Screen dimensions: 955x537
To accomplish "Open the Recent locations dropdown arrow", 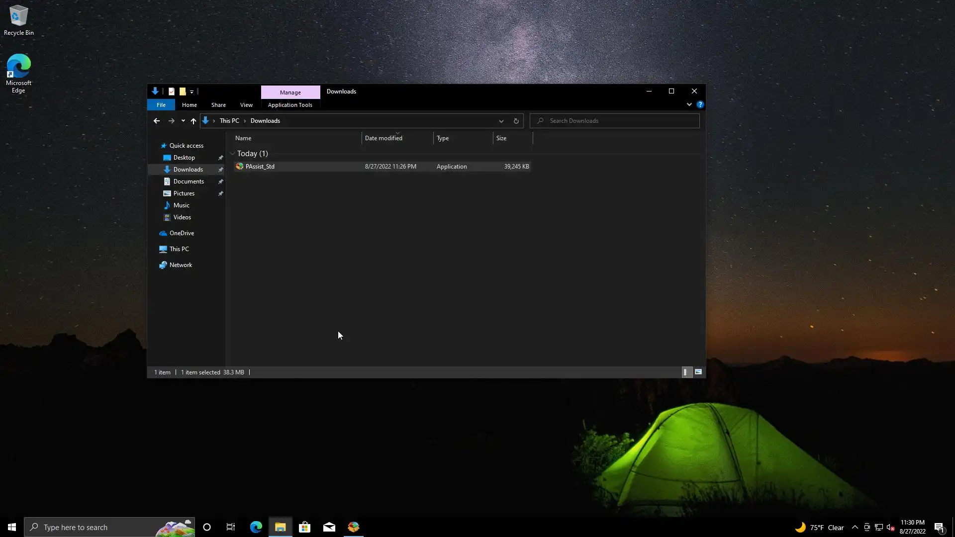I will pyautogui.click(x=183, y=121).
